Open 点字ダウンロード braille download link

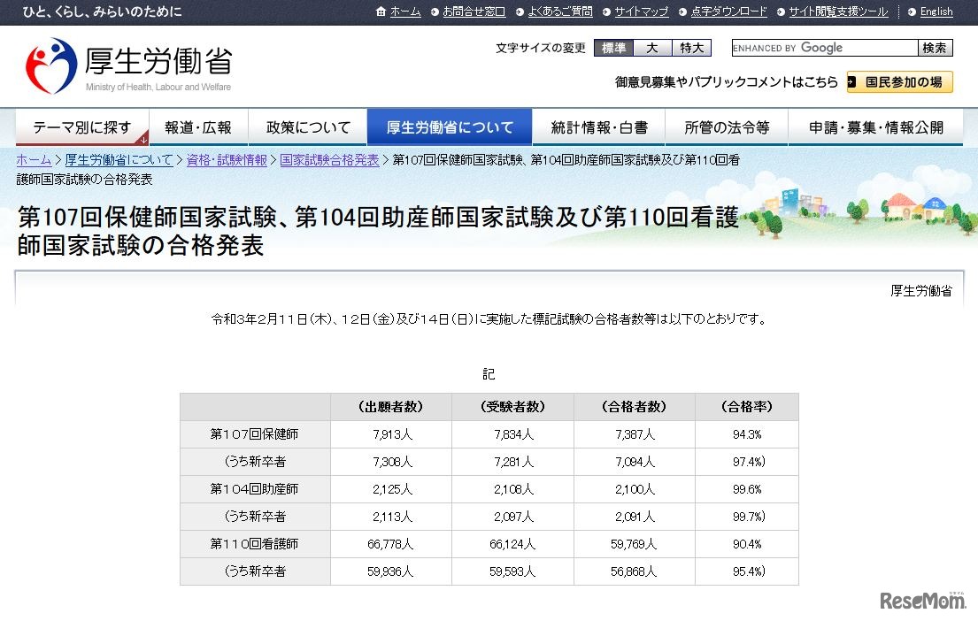tap(728, 11)
